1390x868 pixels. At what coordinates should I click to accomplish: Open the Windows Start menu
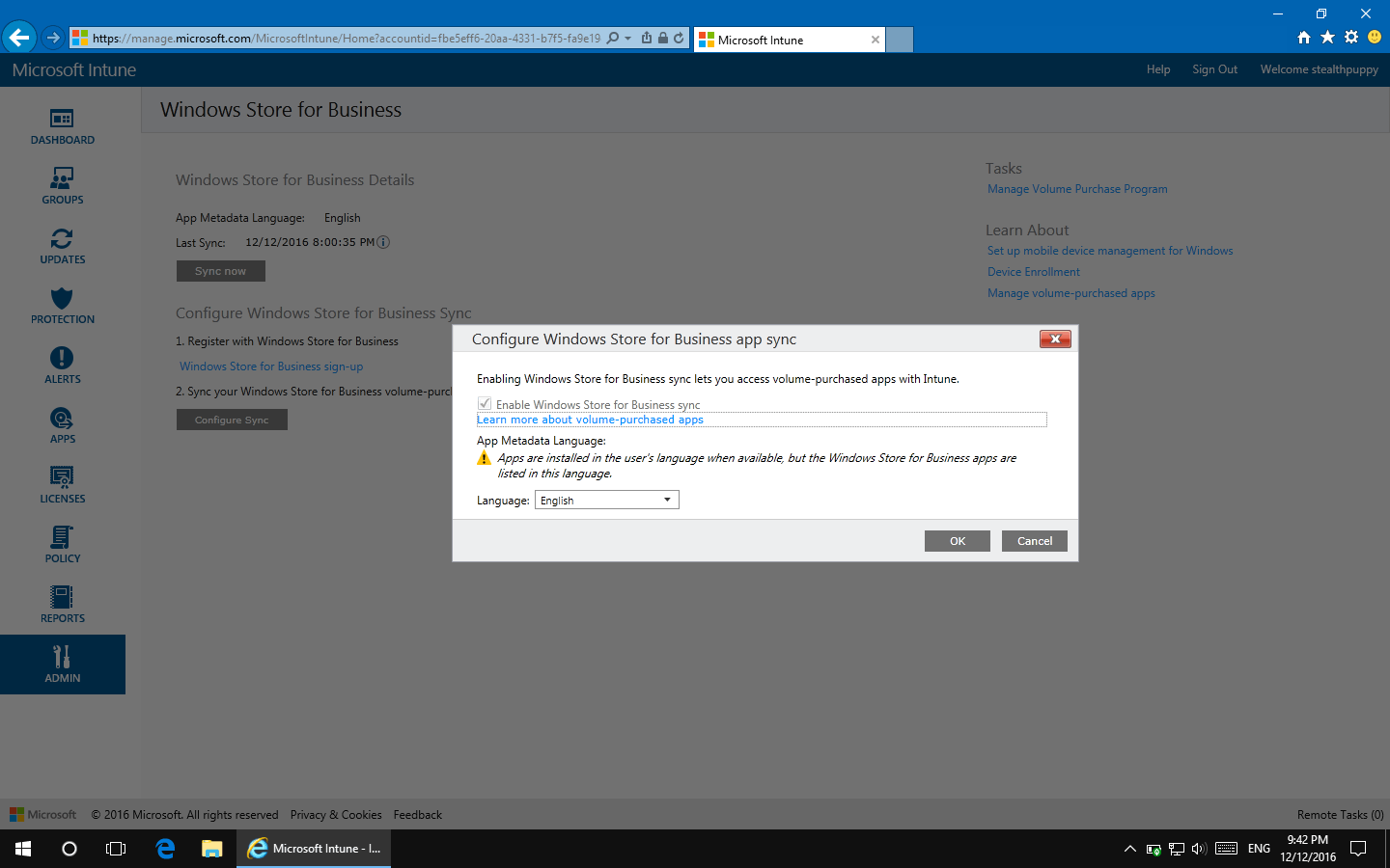(x=23, y=849)
